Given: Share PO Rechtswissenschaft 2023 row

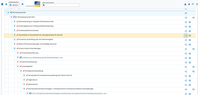Looking at the screenshot, I should pyautogui.click(x=186, y=18).
